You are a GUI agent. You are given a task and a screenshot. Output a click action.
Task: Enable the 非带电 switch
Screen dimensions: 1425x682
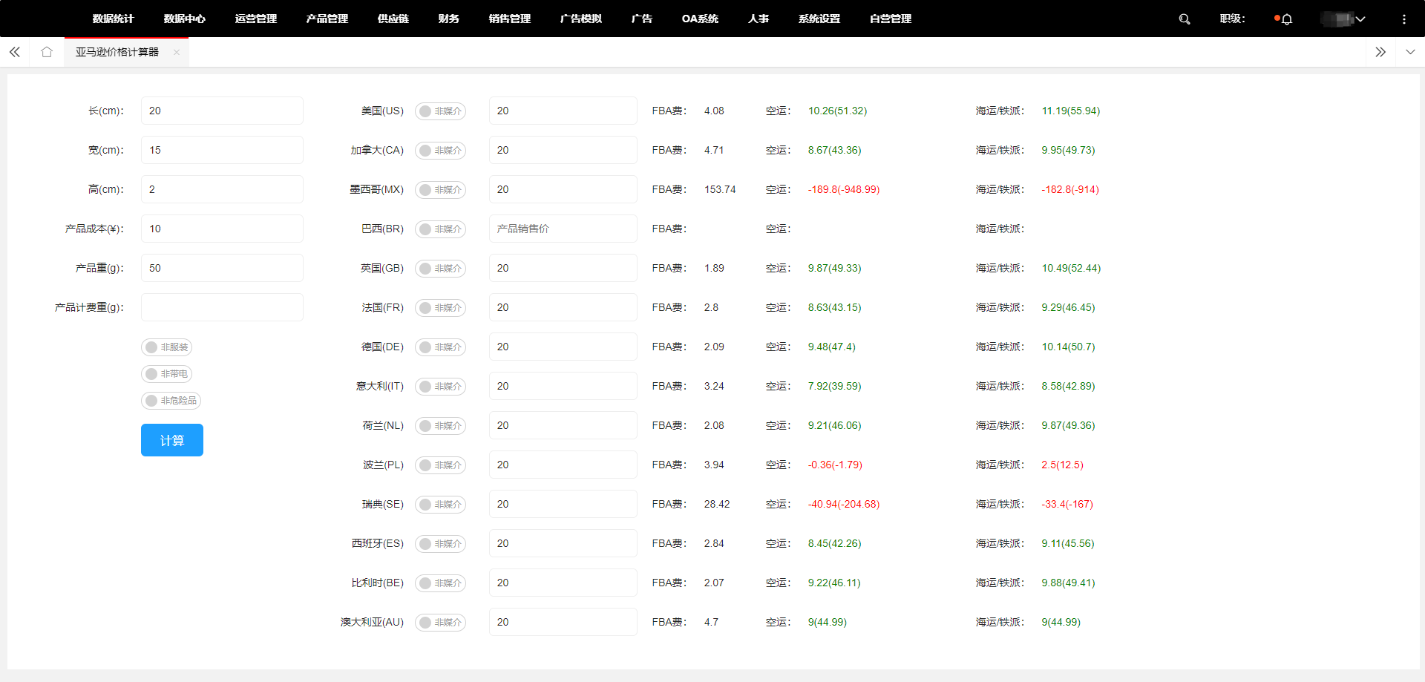coord(167,374)
